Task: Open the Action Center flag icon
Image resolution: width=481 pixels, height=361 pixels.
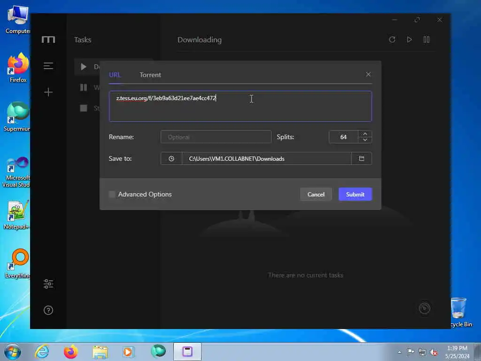Action: [x=411, y=352]
